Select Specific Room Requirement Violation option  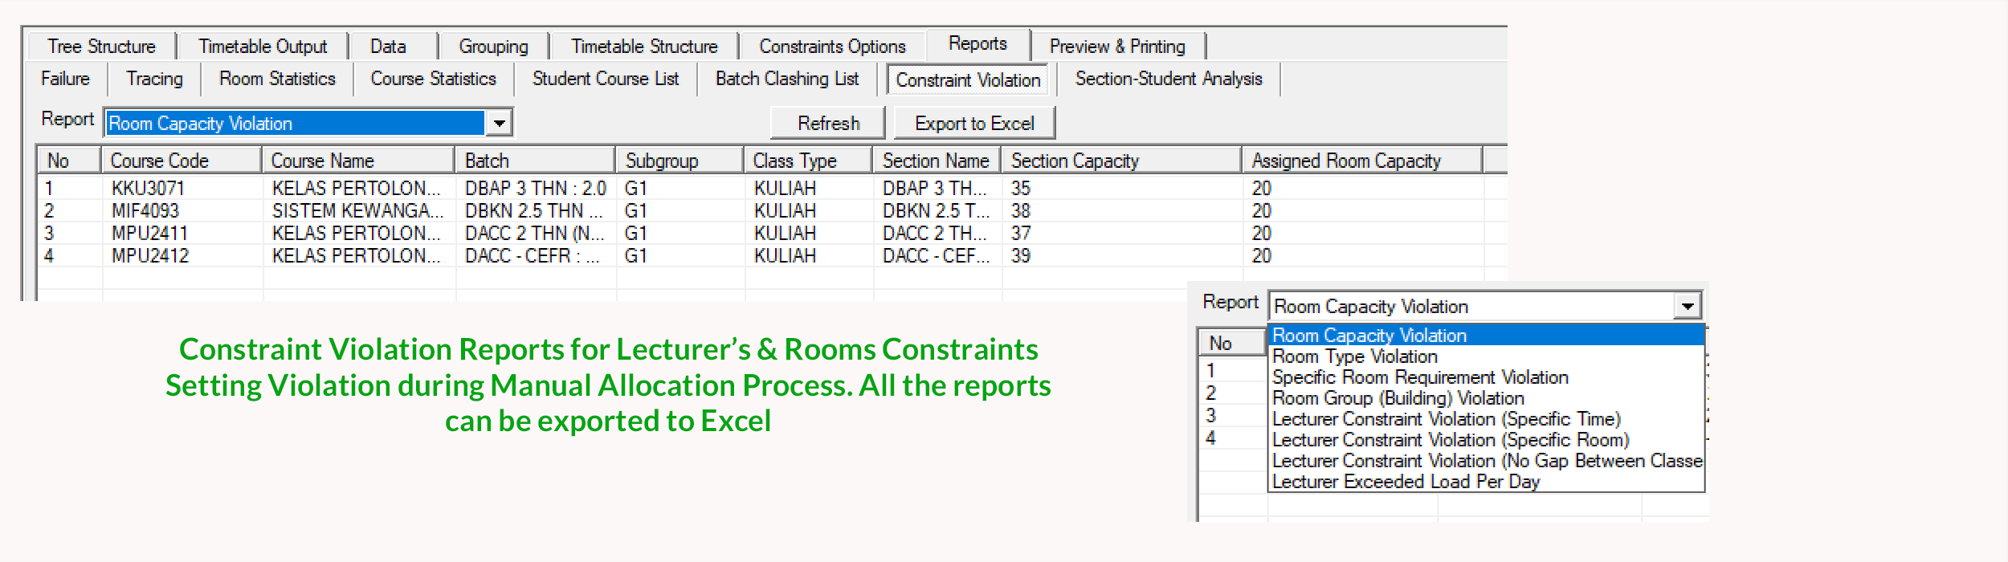1419,377
